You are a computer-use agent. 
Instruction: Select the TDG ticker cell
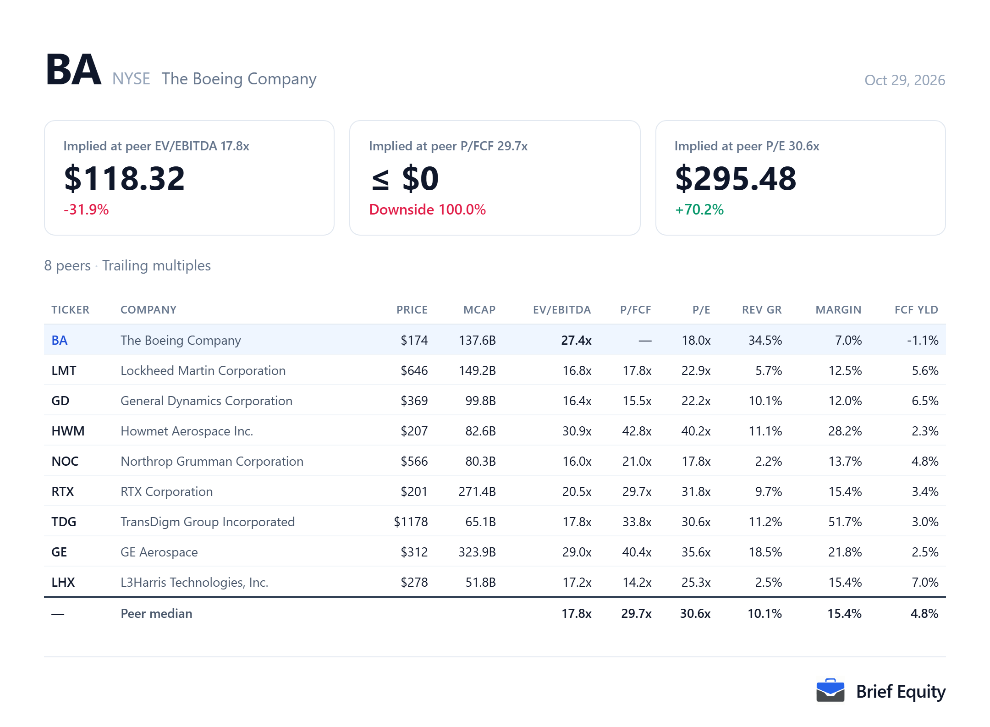(x=64, y=522)
